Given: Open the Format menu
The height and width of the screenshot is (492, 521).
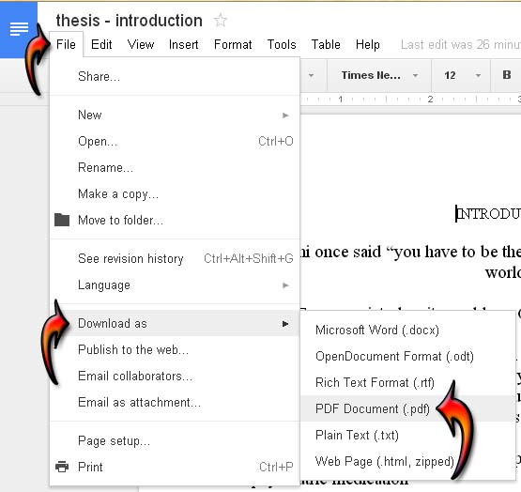Looking at the screenshot, I should click(233, 44).
